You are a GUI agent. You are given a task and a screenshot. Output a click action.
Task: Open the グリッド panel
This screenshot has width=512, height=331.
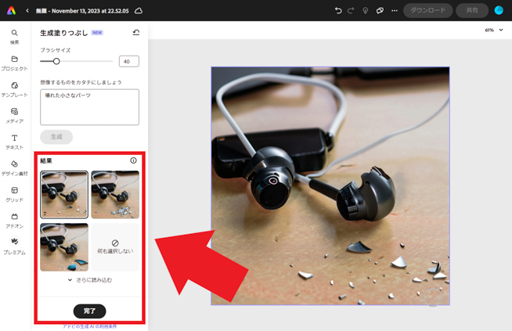(x=14, y=194)
